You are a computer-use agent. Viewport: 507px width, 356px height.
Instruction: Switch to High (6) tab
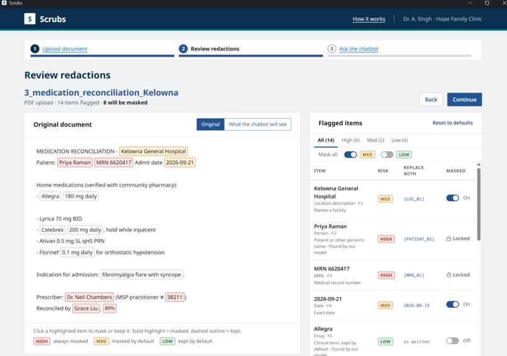click(x=350, y=140)
